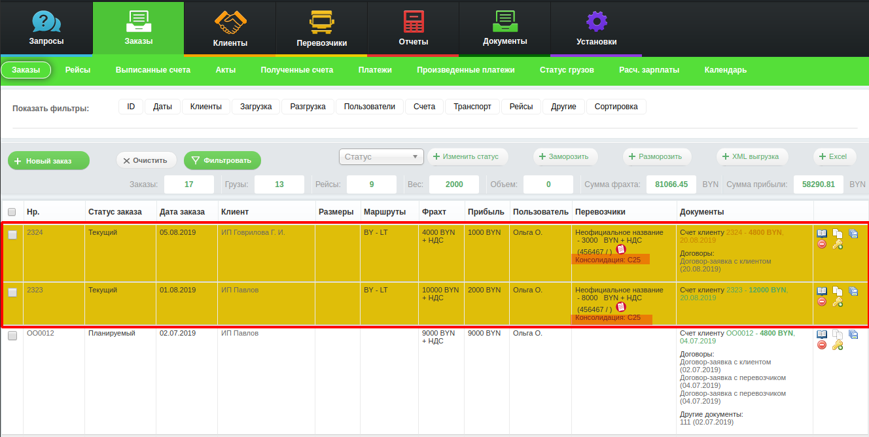
Task: Open the Произведенные платежи tab
Action: 466,70
